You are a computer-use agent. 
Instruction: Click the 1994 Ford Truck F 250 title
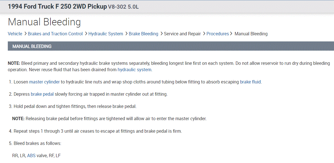[57, 6]
